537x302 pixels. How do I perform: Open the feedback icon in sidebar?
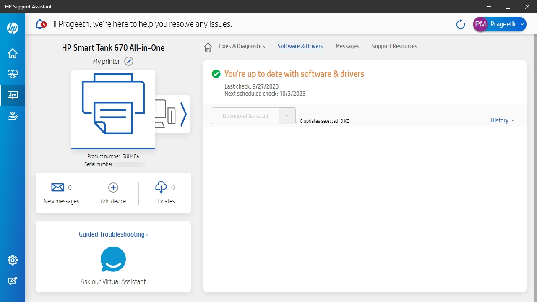(13, 281)
